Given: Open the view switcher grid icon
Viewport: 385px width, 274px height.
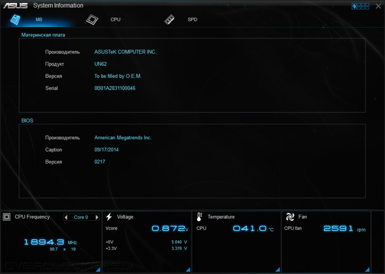Looking at the screenshot, I should [x=360, y=6].
